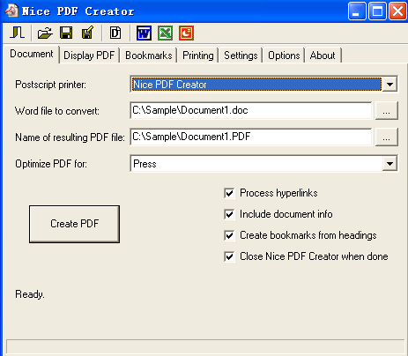Image resolution: width=408 pixels, height=356 pixels.
Task: Save settings with the floppy disk icon
Action: [x=66, y=33]
